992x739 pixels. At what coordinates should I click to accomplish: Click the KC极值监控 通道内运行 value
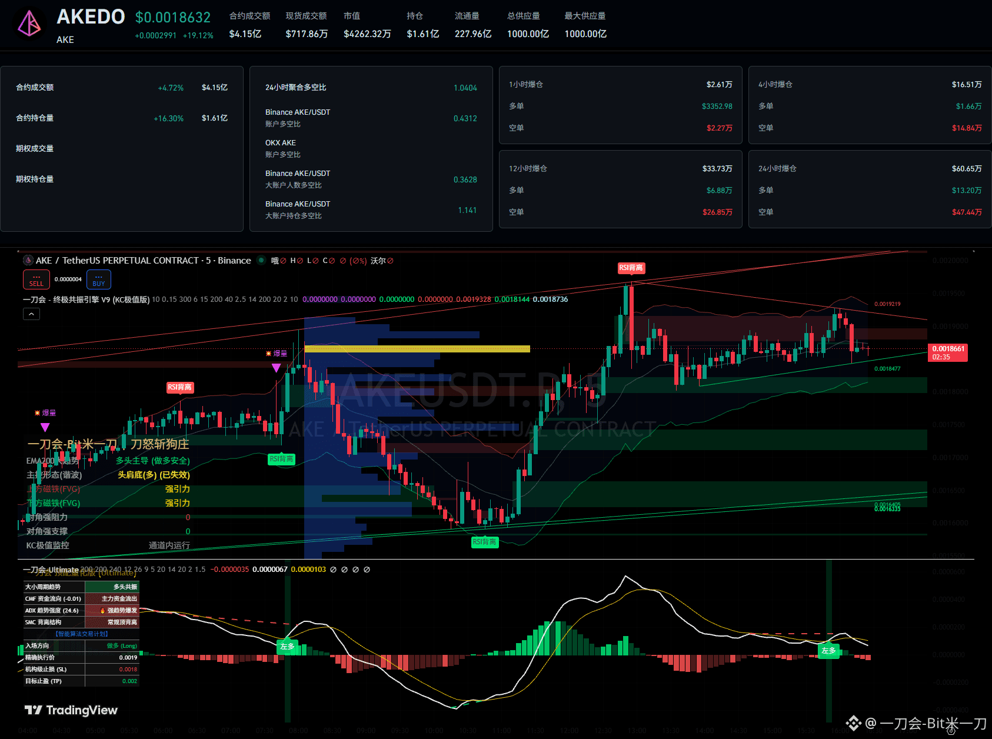click(169, 545)
